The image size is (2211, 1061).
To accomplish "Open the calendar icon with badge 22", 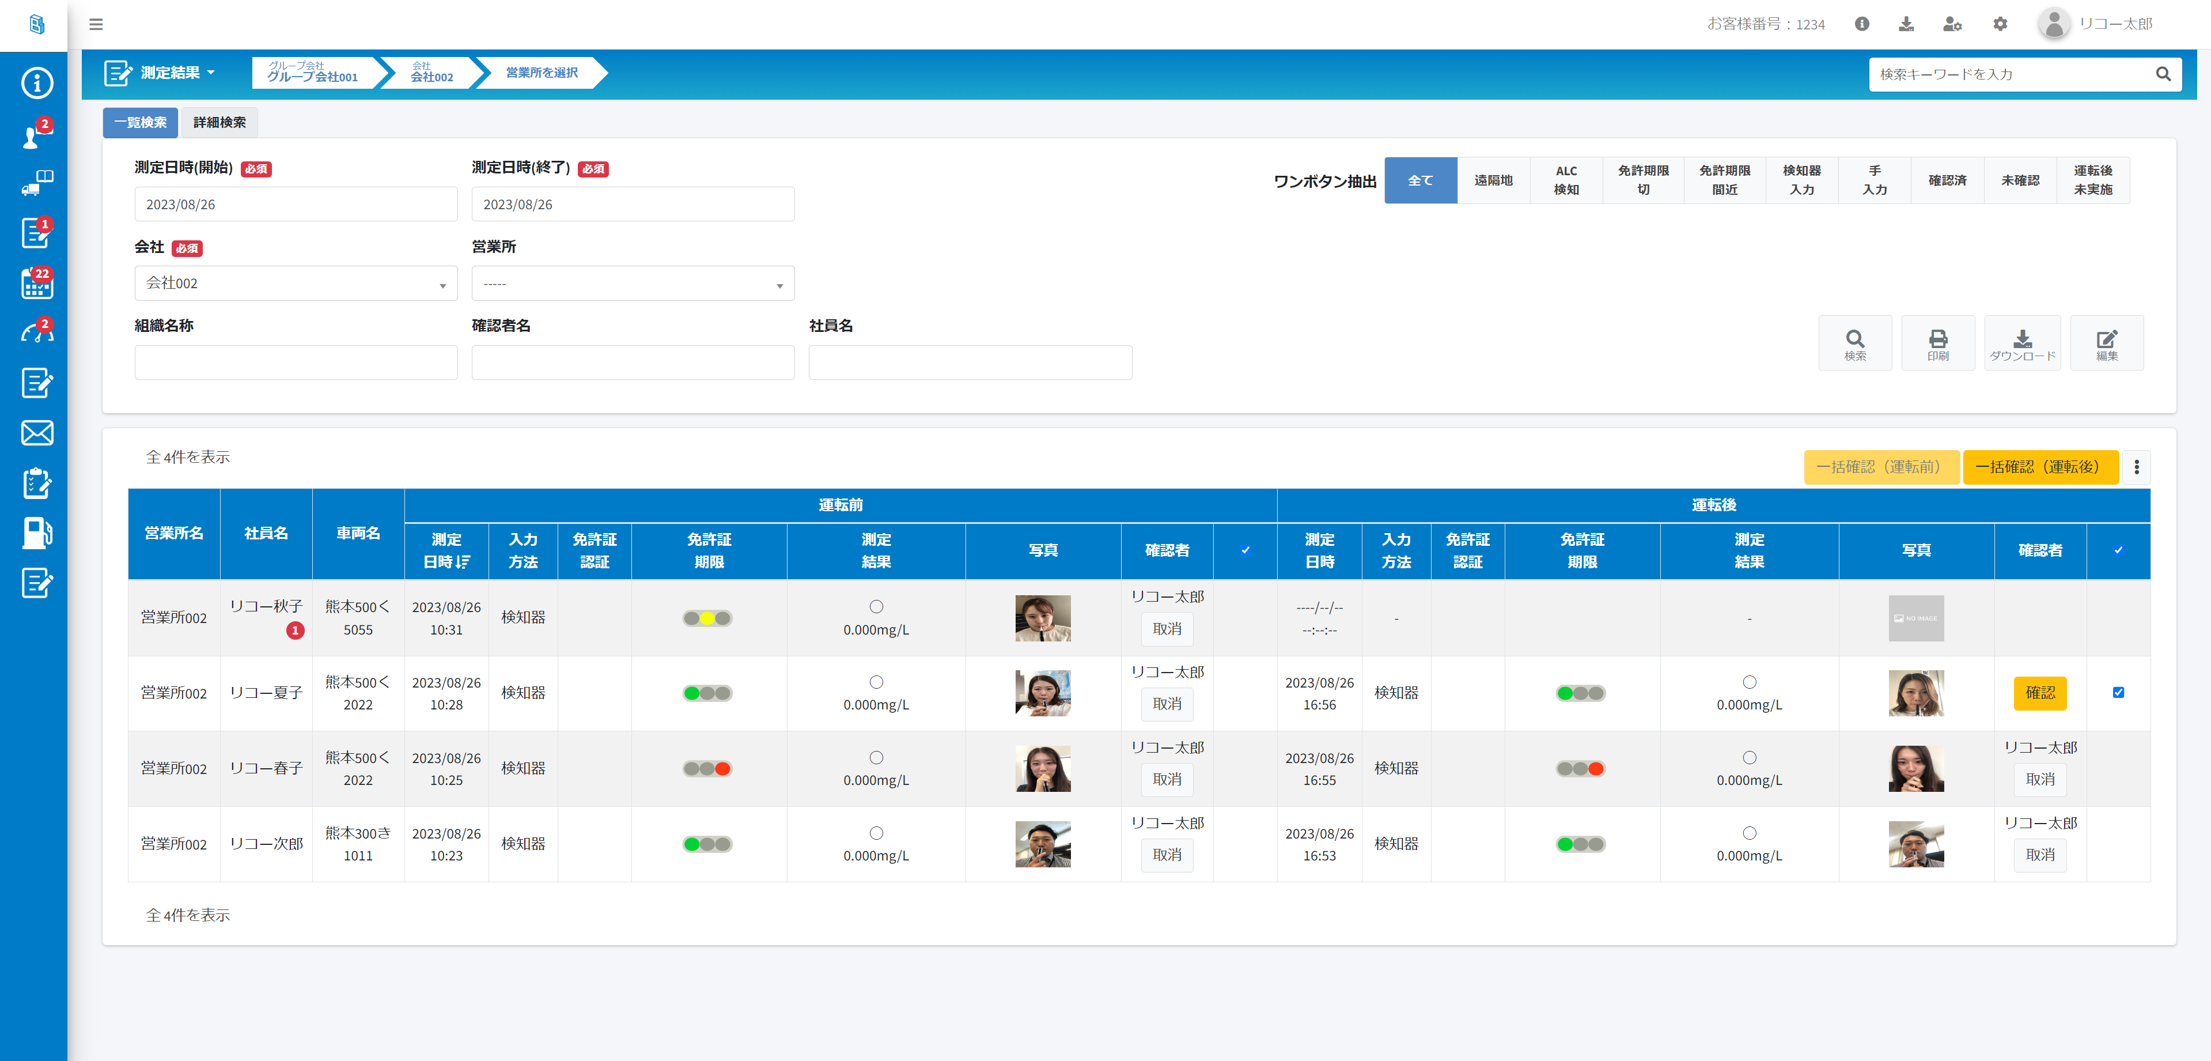I will [37, 284].
